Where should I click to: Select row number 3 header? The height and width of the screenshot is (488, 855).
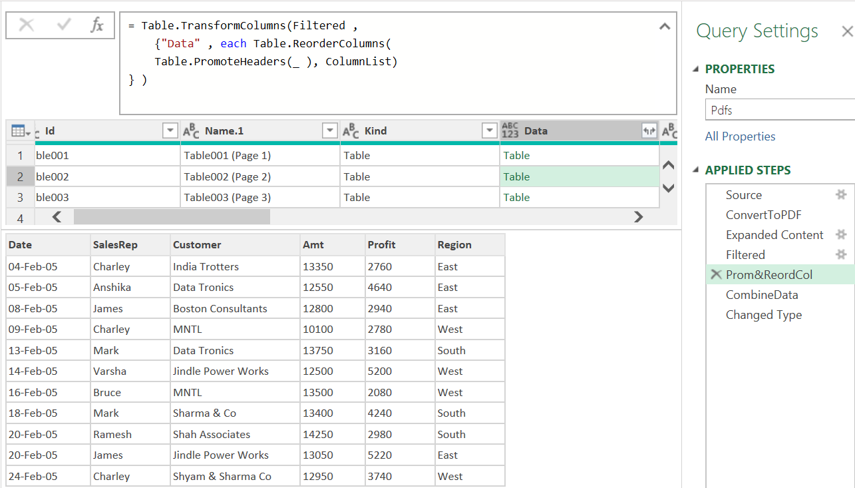point(20,198)
